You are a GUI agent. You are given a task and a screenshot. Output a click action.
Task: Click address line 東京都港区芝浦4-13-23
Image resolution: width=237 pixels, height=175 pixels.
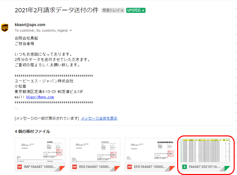click(49, 92)
